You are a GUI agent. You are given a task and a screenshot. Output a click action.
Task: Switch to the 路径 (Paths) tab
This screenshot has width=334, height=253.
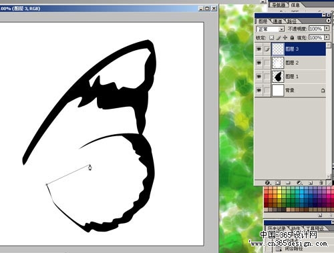(292, 21)
